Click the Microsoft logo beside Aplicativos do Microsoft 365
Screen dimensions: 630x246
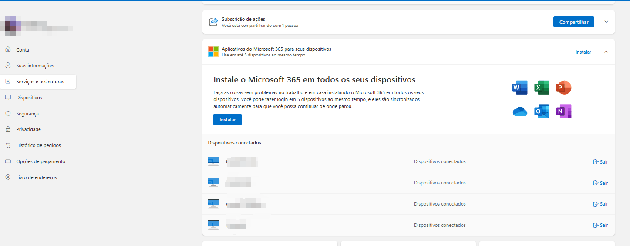pyautogui.click(x=213, y=52)
